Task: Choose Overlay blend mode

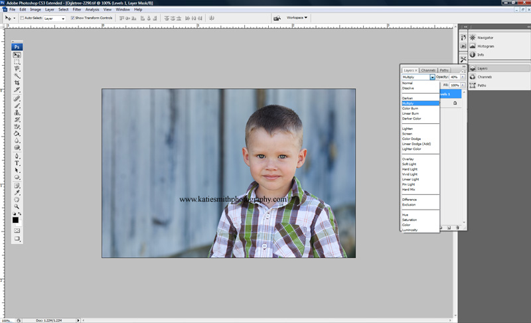Action: pos(420,159)
